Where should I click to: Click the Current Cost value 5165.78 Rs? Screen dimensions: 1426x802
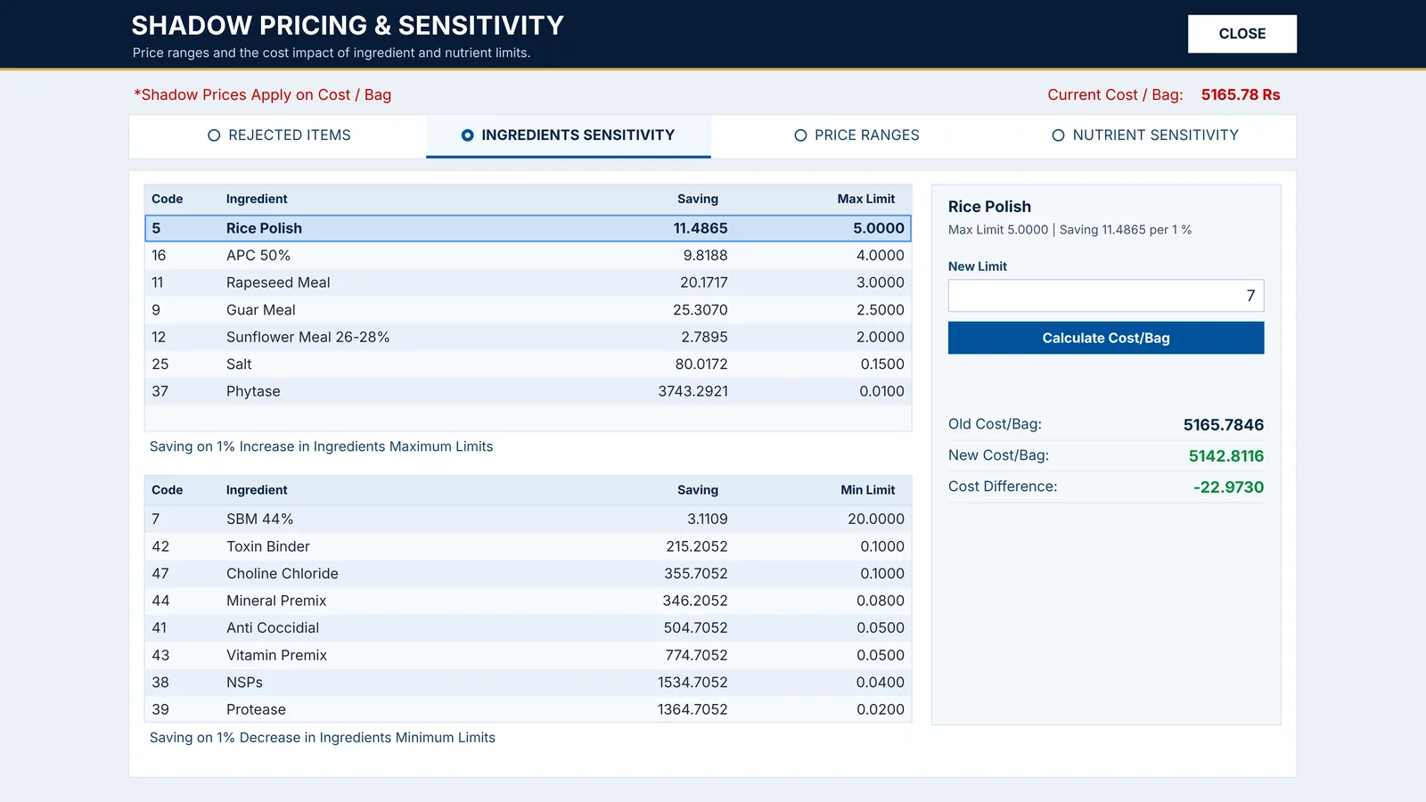point(1241,94)
